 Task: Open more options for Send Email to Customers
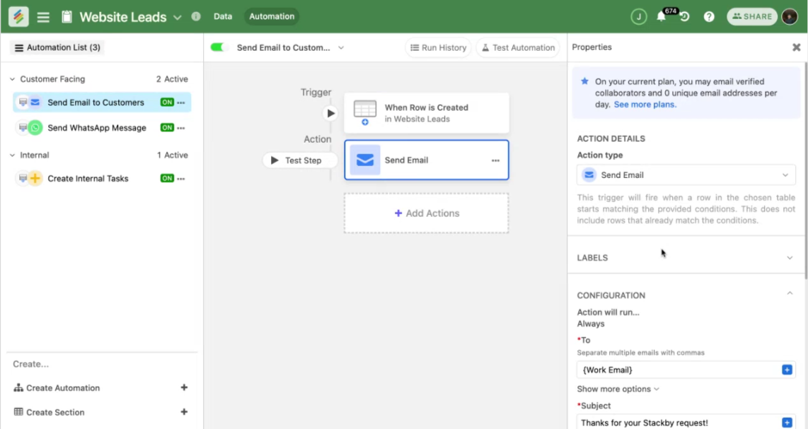(x=181, y=102)
